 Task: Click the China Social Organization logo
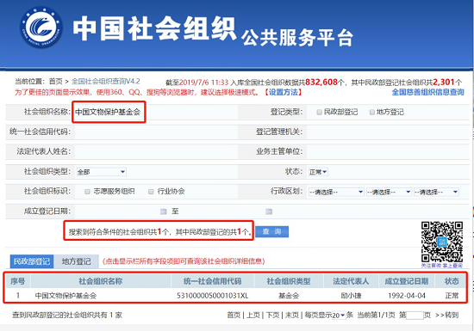[x=41, y=28]
